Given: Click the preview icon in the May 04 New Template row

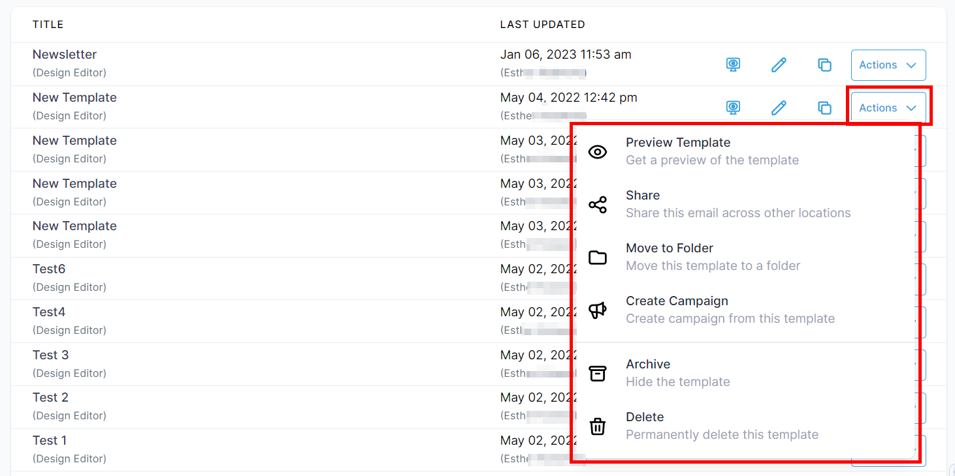Looking at the screenshot, I should click(734, 108).
